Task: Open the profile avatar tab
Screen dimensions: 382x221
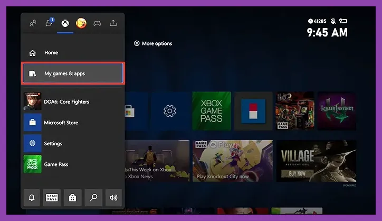Action: click(81, 23)
